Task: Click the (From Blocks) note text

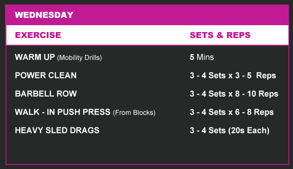Action: (134, 113)
